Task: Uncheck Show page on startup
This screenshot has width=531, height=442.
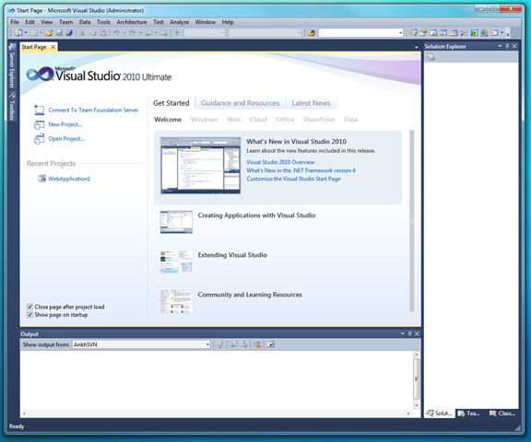Action: [29, 315]
